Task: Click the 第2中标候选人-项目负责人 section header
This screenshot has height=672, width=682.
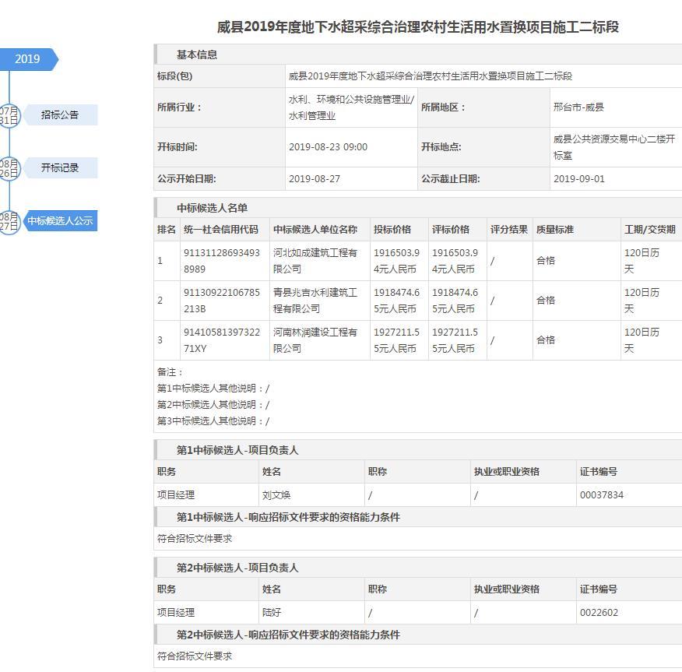Action: 237,568
